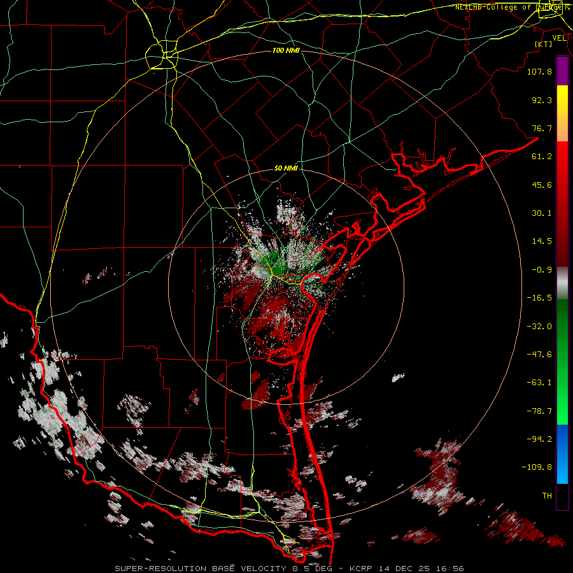Click the 76.7 velocity scale value
Image resolution: width=573 pixels, height=573 pixels.
click(x=542, y=128)
